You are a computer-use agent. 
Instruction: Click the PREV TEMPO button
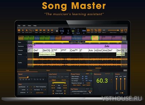tap(77, 85)
